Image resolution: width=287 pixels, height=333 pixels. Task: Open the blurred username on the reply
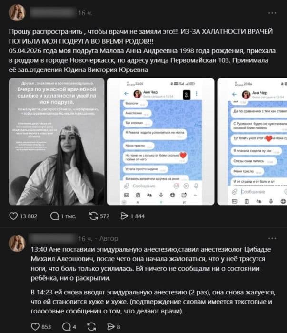(52, 238)
